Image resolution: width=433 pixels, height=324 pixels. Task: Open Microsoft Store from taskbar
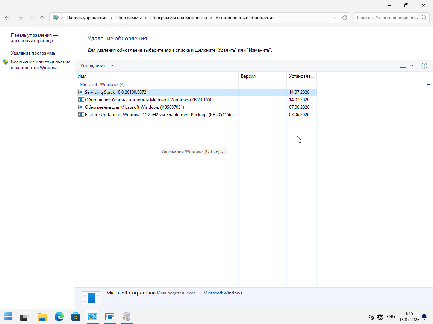(x=76, y=316)
